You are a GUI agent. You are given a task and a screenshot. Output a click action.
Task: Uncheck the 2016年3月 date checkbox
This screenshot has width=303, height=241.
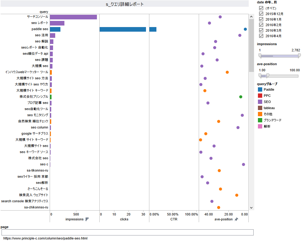pyautogui.click(x=261, y=30)
